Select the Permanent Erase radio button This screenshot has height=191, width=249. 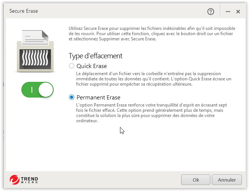[72, 97]
